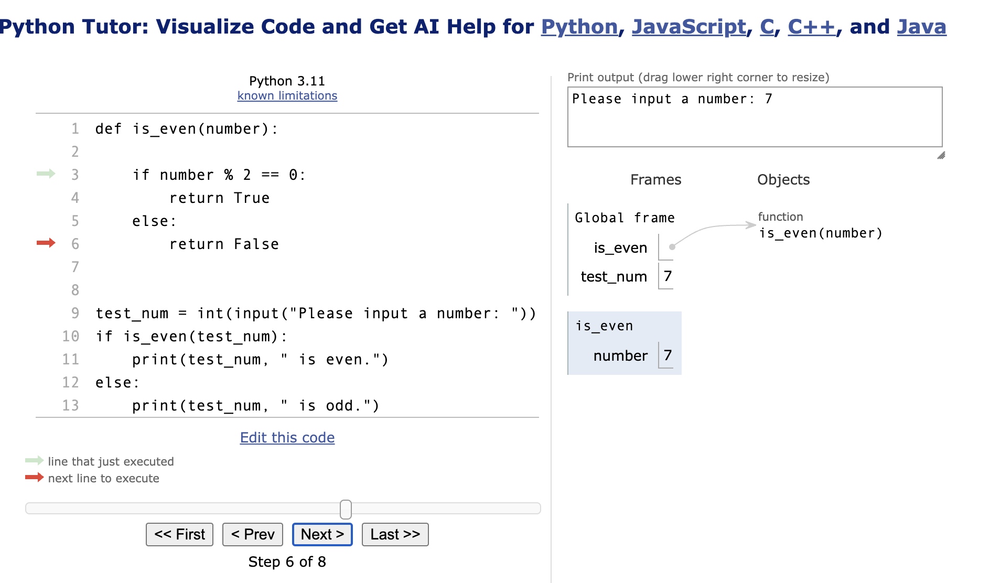Click code line 11 printing ' is even.'
The width and height of the screenshot is (990, 583).
(x=260, y=360)
